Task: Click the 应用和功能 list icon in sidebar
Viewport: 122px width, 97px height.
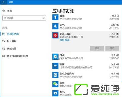Action: (x=4, y=34)
